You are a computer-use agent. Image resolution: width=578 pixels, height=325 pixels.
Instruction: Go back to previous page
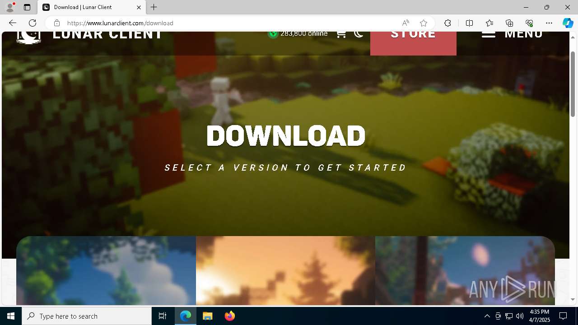tap(13, 23)
